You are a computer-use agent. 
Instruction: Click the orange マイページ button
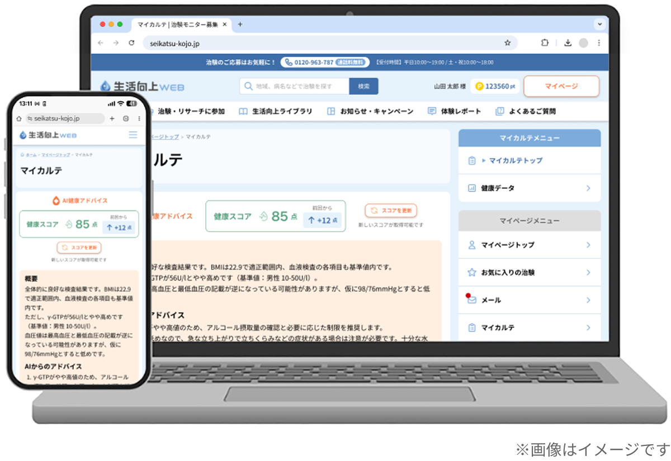click(x=561, y=87)
